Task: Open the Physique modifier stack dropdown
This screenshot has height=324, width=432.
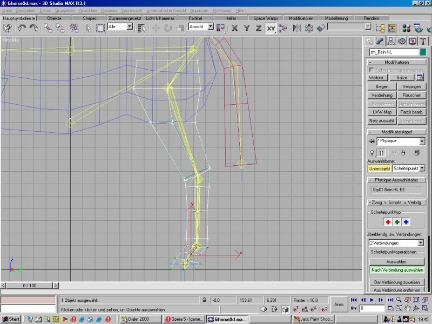Action: pos(422,141)
